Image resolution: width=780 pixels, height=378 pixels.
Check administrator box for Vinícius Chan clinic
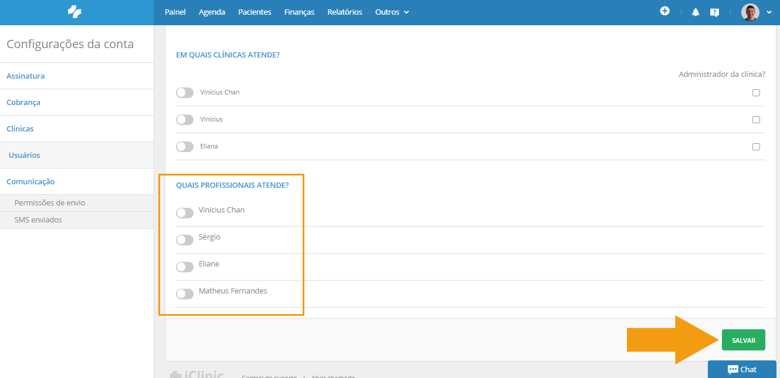[756, 93]
